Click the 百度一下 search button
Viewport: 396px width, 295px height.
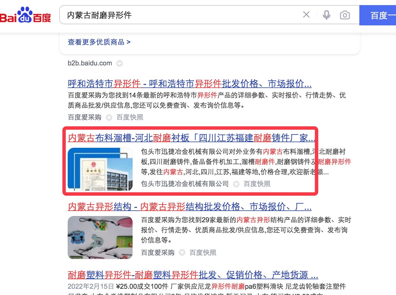(378, 15)
